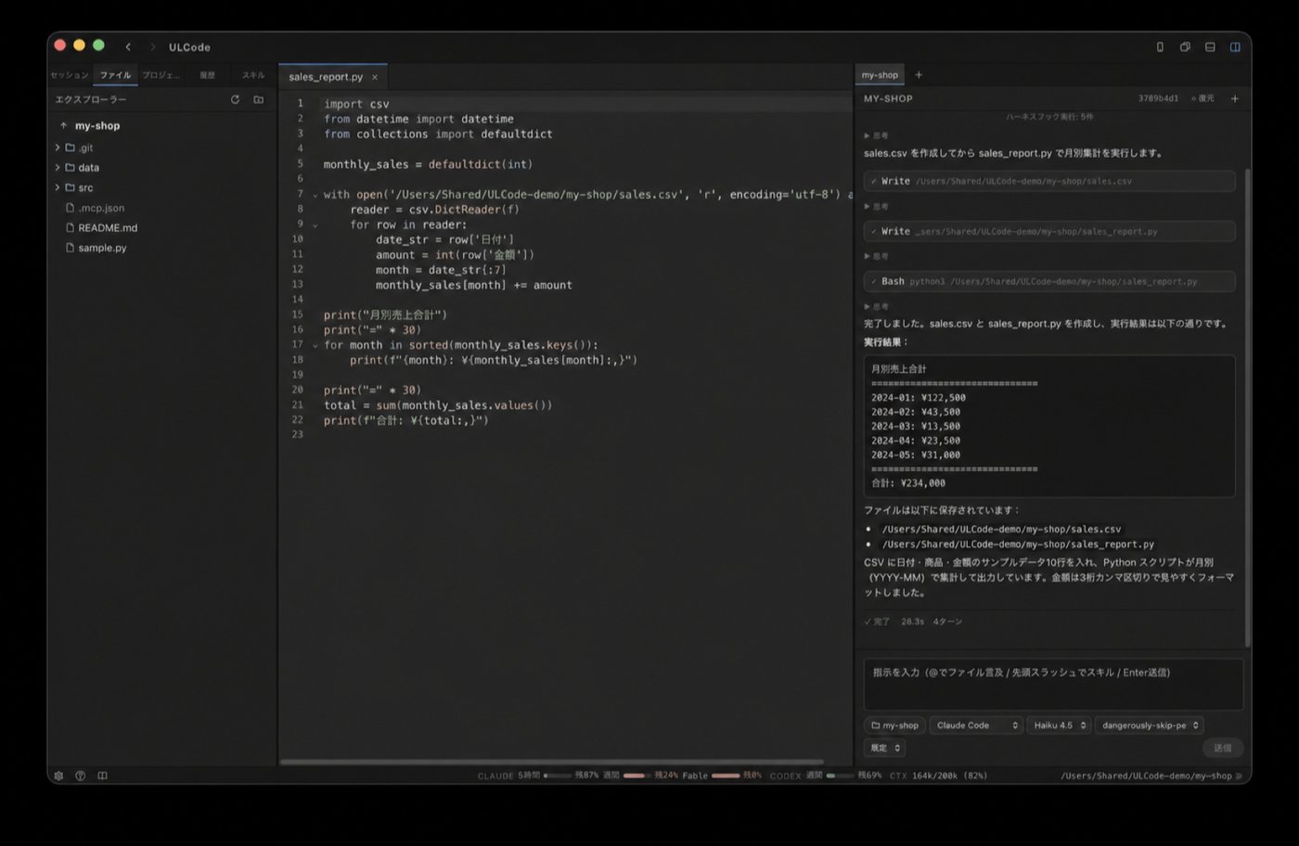This screenshot has width=1299, height=846.
Task: Click the folder icon of the data directory
Action: point(70,167)
